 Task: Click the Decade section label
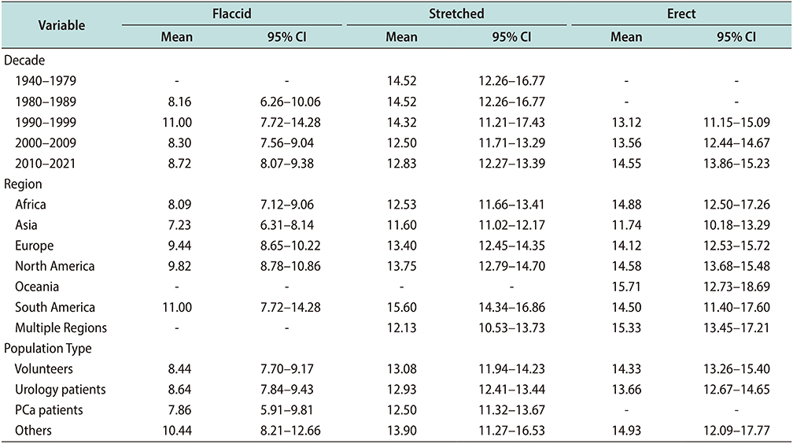click(24, 59)
